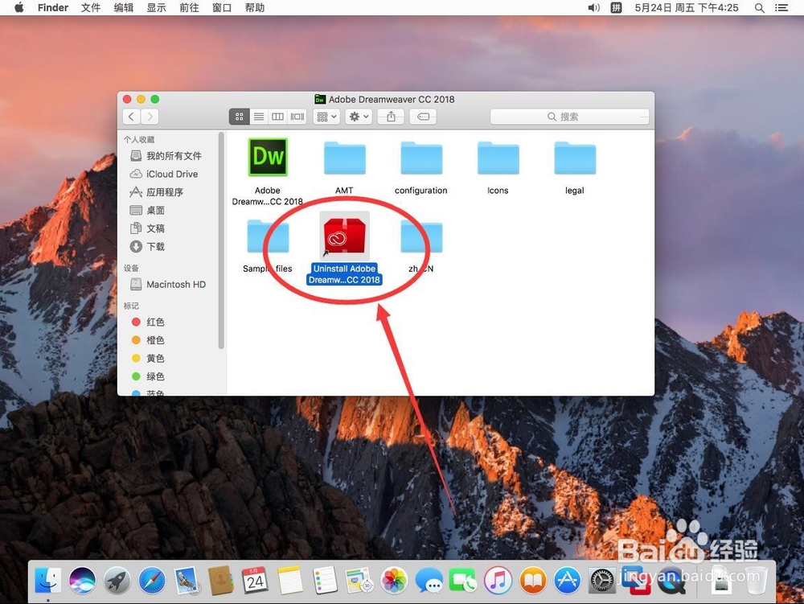Select the Uninstall Adobe Dreamweaver CC 2018 icon
Viewport: 804px width, 604px height.
[345, 236]
